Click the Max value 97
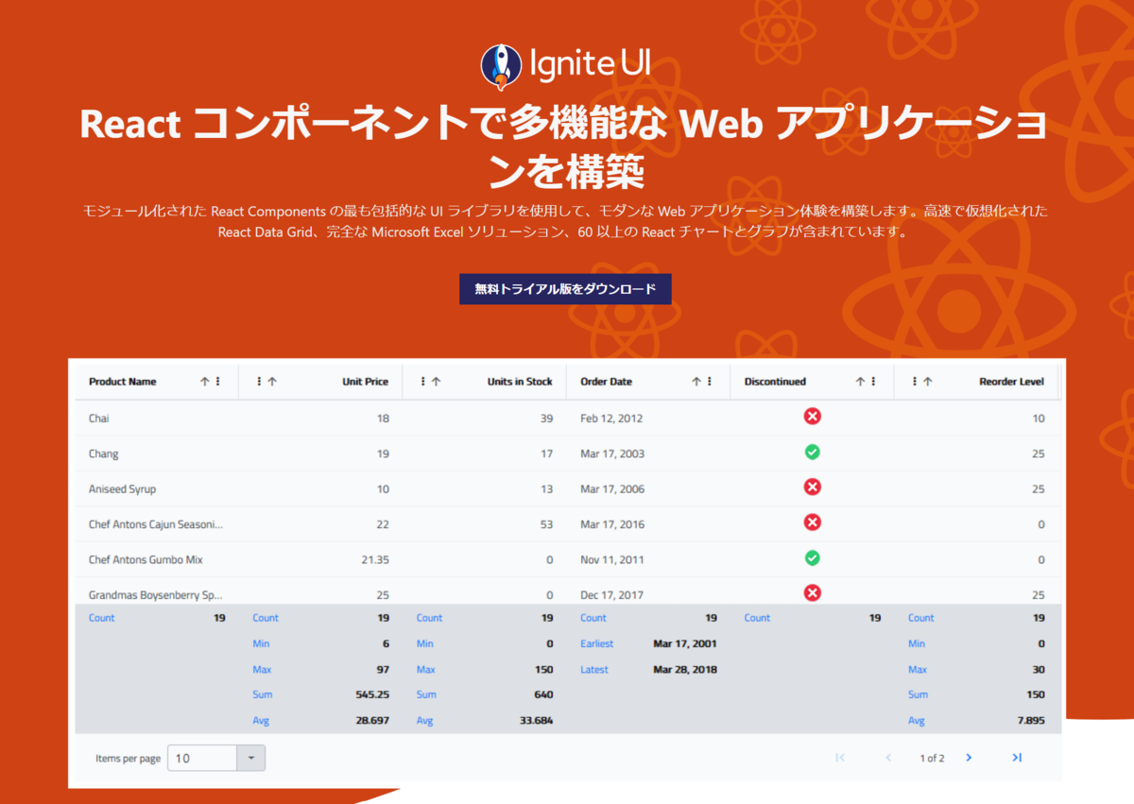Viewport: 1134px width, 804px height. tap(383, 670)
